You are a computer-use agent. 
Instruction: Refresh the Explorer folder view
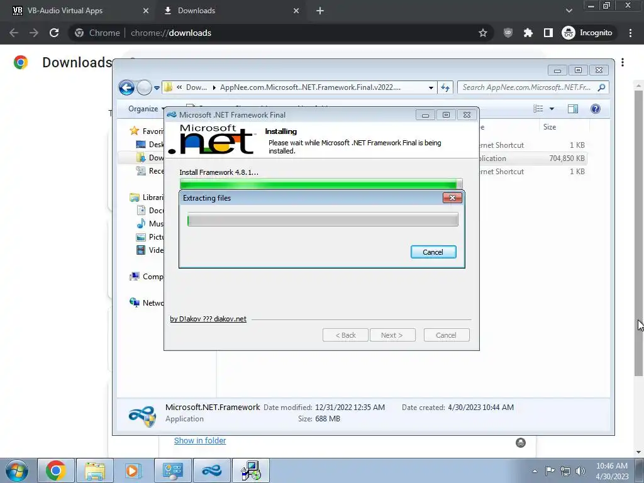(x=445, y=87)
